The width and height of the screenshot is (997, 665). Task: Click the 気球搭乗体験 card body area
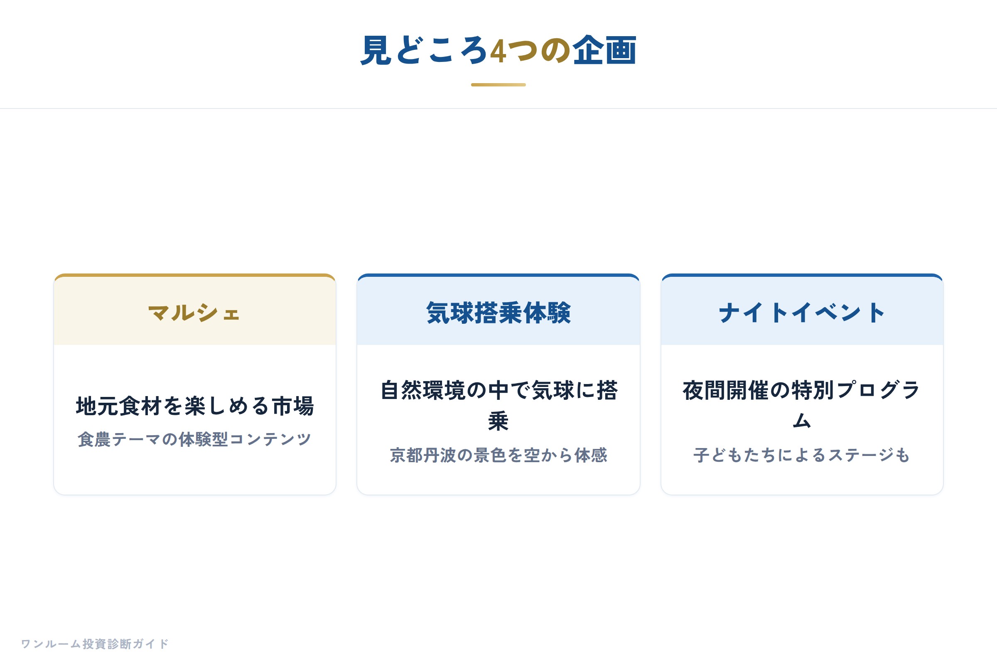point(498,419)
